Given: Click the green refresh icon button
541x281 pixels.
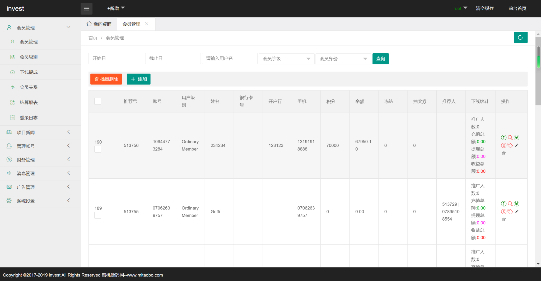Looking at the screenshot, I should point(520,37).
